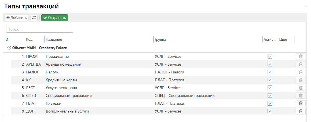
Task: Click the green Сохранить button
Action: pyautogui.click(x=55, y=18)
